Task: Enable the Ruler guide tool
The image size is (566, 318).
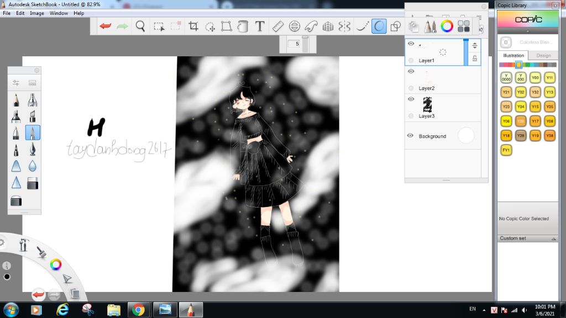Action: tap(278, 26)
